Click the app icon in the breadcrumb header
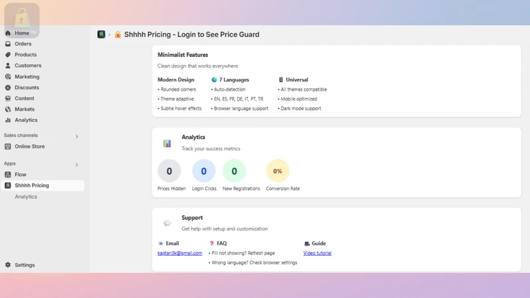Screen dimensions: 530x298 coord(101,34)
